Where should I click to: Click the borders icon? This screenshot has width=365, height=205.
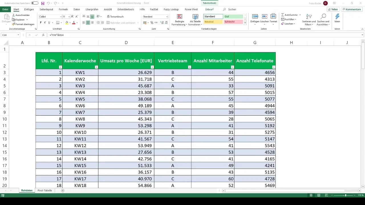[58, 22]
